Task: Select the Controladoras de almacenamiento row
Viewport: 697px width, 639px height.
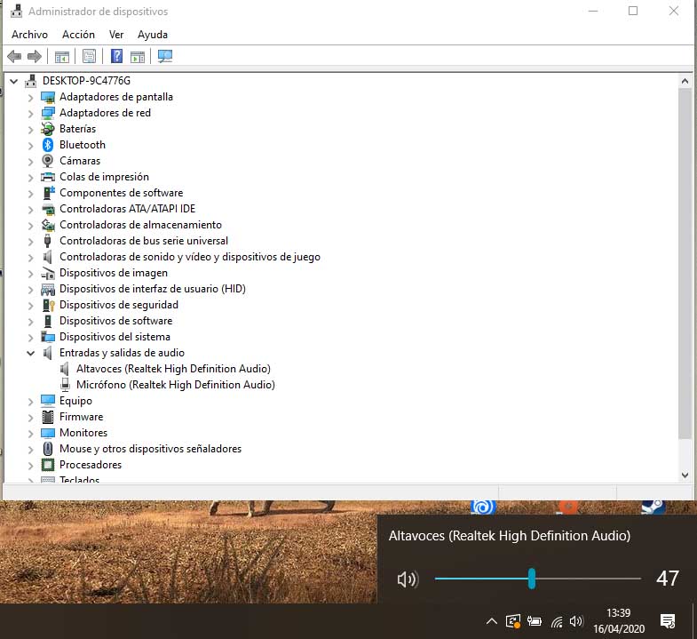Action: tap(140, 225)
